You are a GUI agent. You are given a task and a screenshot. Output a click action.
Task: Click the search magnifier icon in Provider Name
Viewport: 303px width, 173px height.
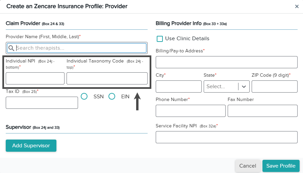tap(11, 48)
